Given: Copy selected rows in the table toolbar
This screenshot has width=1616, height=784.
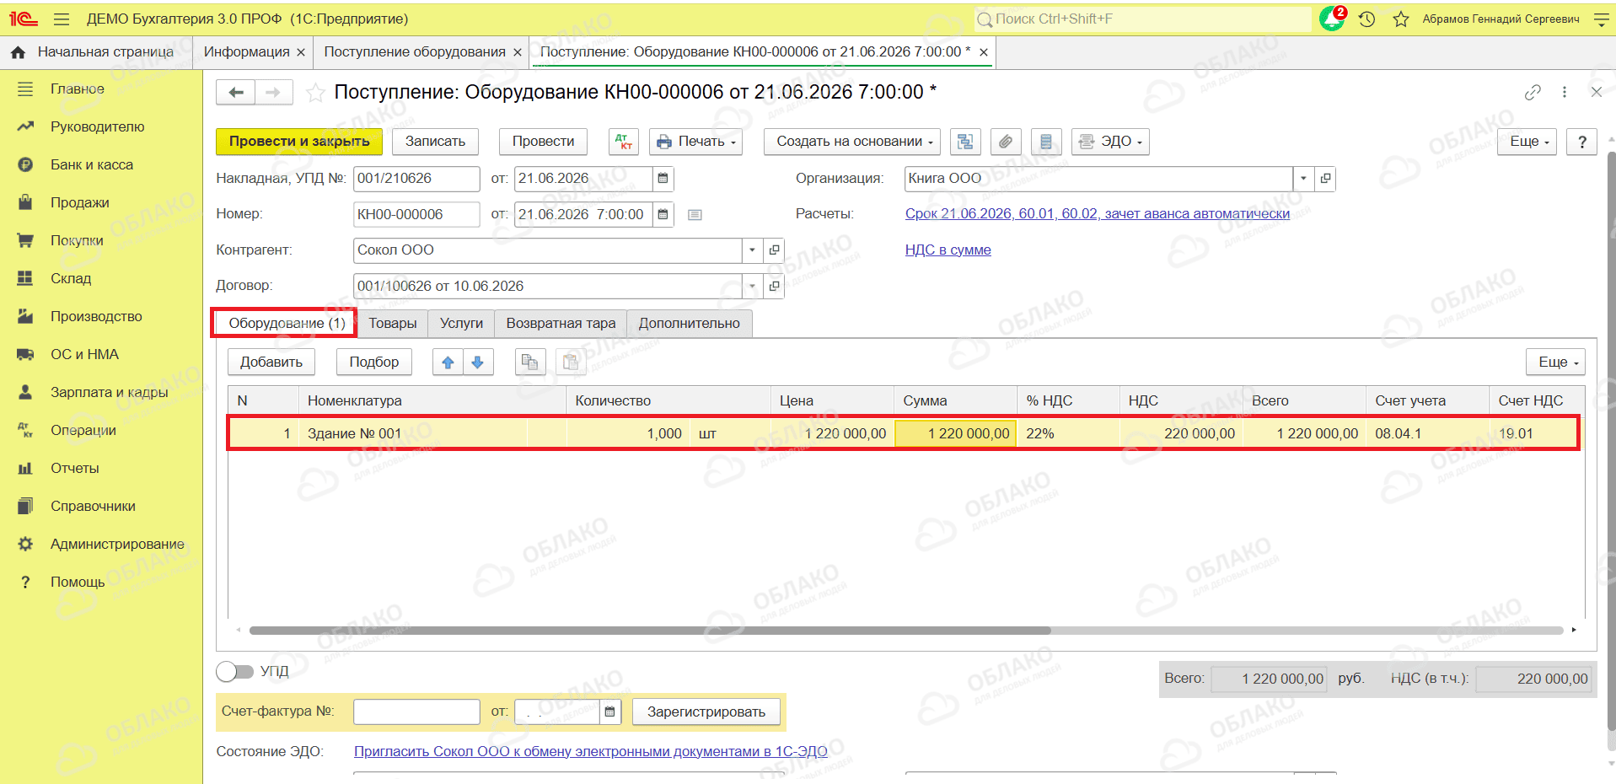Looking at the screenshot, I should tap(529, 362).
